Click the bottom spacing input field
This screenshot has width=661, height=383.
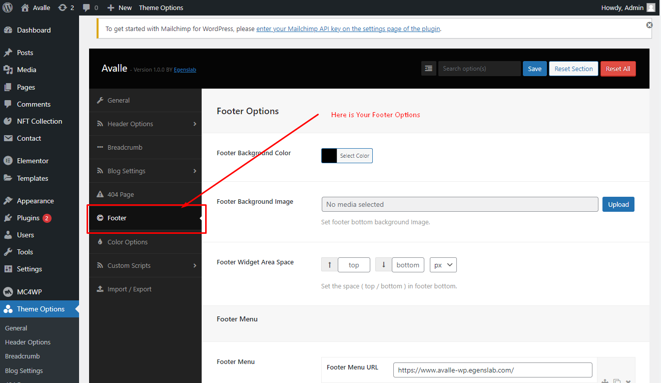point(408,265)
